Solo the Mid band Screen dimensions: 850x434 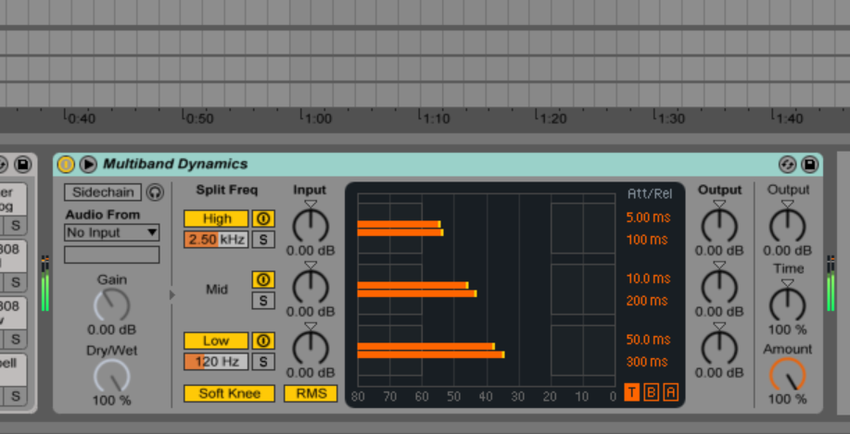[x=263, y=300]
